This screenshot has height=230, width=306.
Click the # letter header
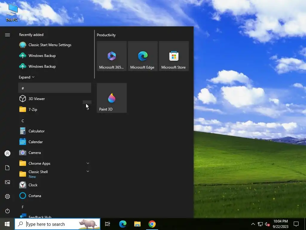[x=55, y=88]
